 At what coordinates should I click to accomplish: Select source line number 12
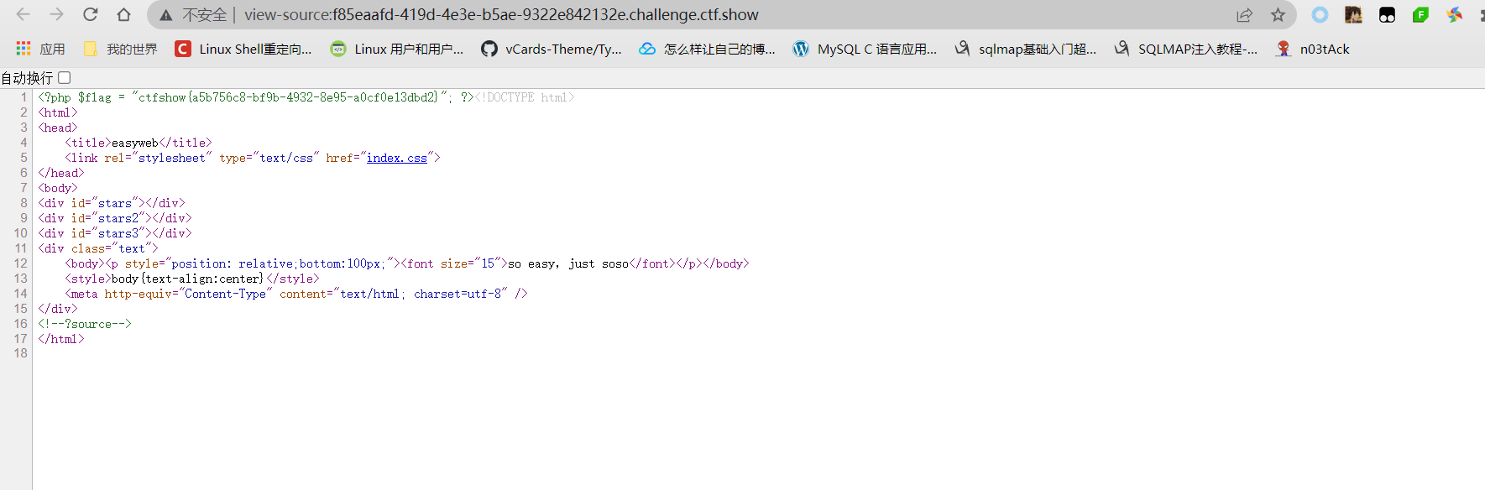coord(20,263)
